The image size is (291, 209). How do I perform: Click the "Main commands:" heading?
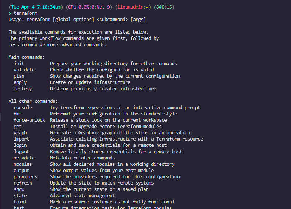tap(27, 57)
